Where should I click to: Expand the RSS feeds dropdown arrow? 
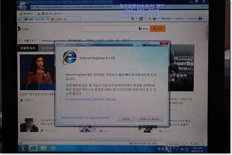[x=145, y=19]
